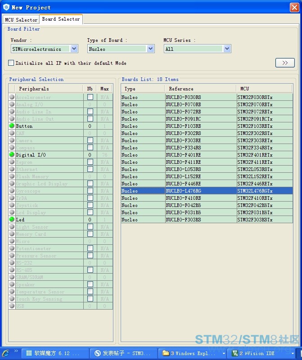This screenshot has height=360, width=302.
Task: Show hidden quick launch icons chevron
Action: click(16, 351)
